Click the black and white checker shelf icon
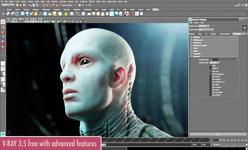 click(x=126, y=14)
